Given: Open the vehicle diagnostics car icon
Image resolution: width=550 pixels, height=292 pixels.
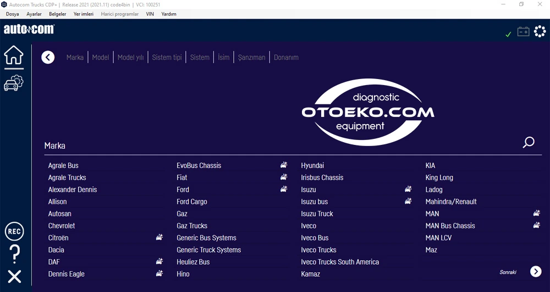Looking at the screenshot, I should [14, 83].
